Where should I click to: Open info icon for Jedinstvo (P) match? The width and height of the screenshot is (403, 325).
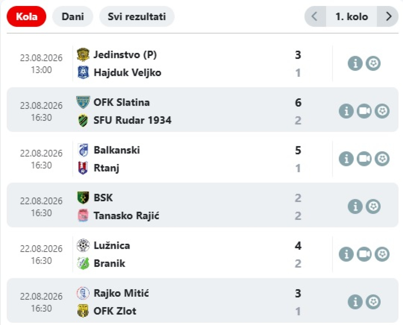click(x=355, y=64)
